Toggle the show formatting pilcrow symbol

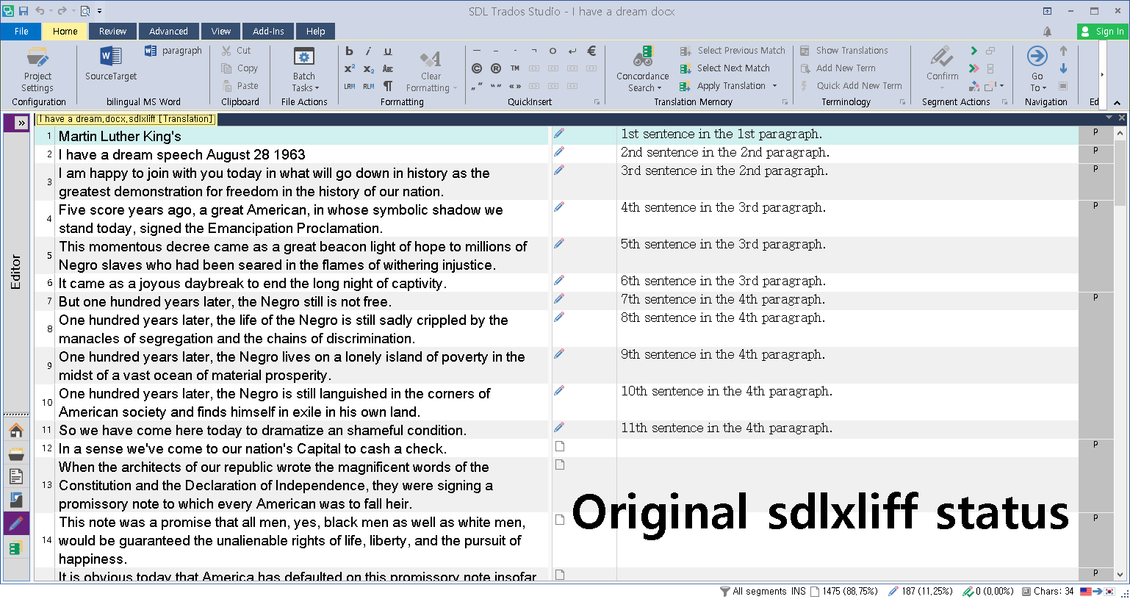(388, 86)
